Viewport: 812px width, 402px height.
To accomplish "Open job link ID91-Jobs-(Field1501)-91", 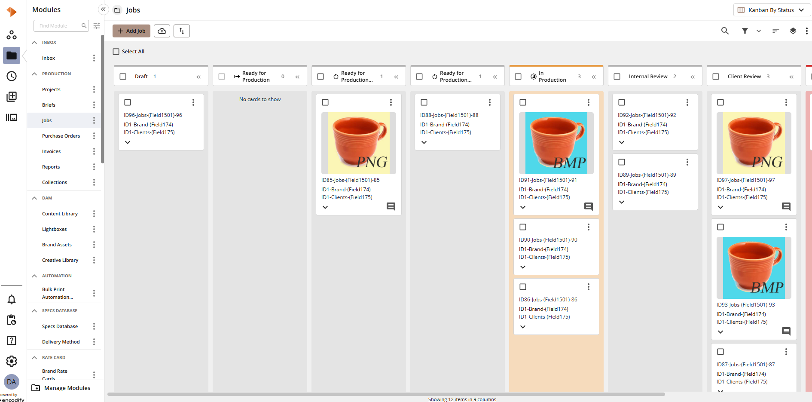I will 548,180.
